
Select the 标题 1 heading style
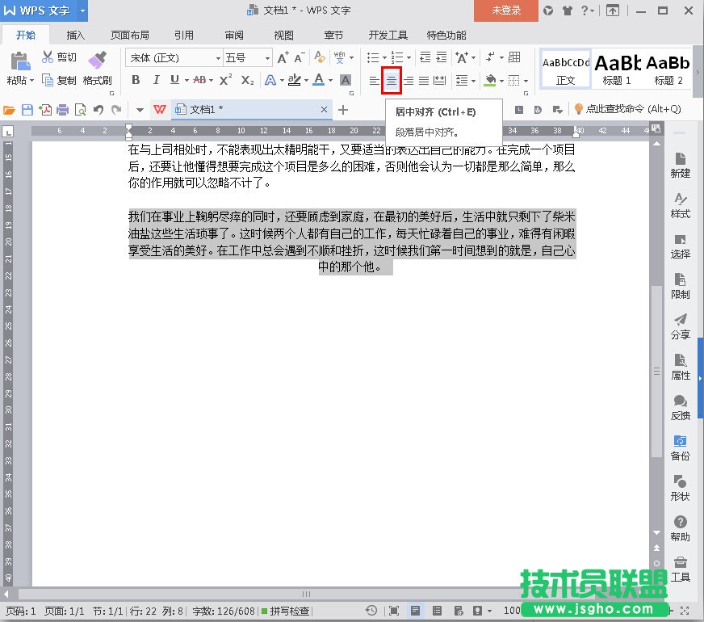click(618, 68)
